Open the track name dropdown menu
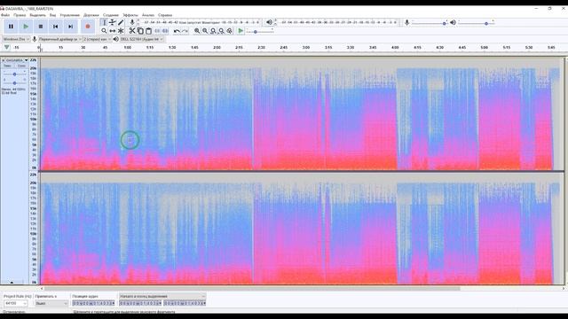 click(x=17, y=60)
